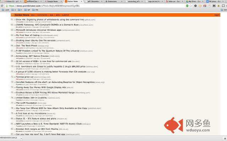227x141 pixels.
Task: Click the bold H extension icon
Action: [x=214, y=6]
